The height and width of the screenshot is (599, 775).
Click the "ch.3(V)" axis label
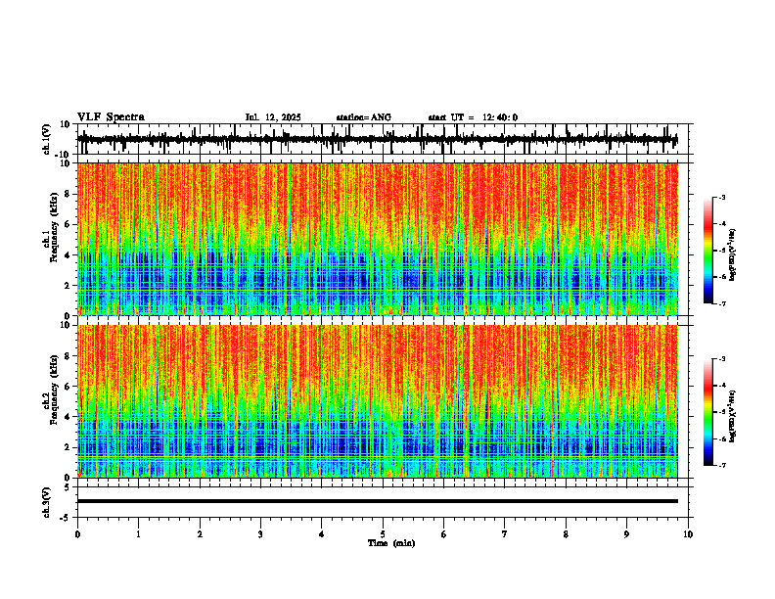pyautogui.click(x=47, y=503)
